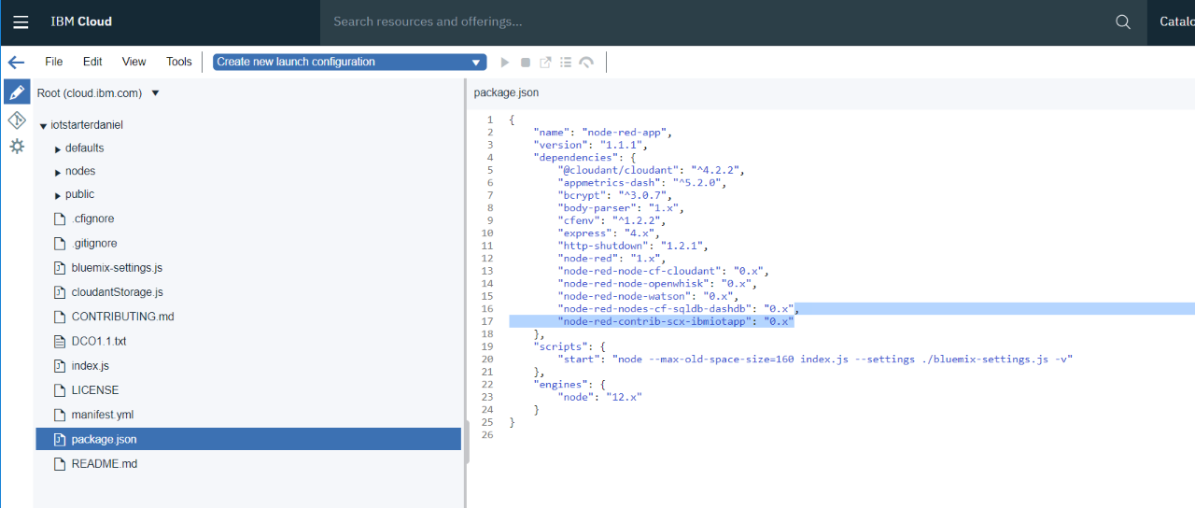Image resolution: width=1195 pixels, height=508 pixels.
Task: Click the open application URL icon
Action: pyautogui.click(x=546, y=63)
